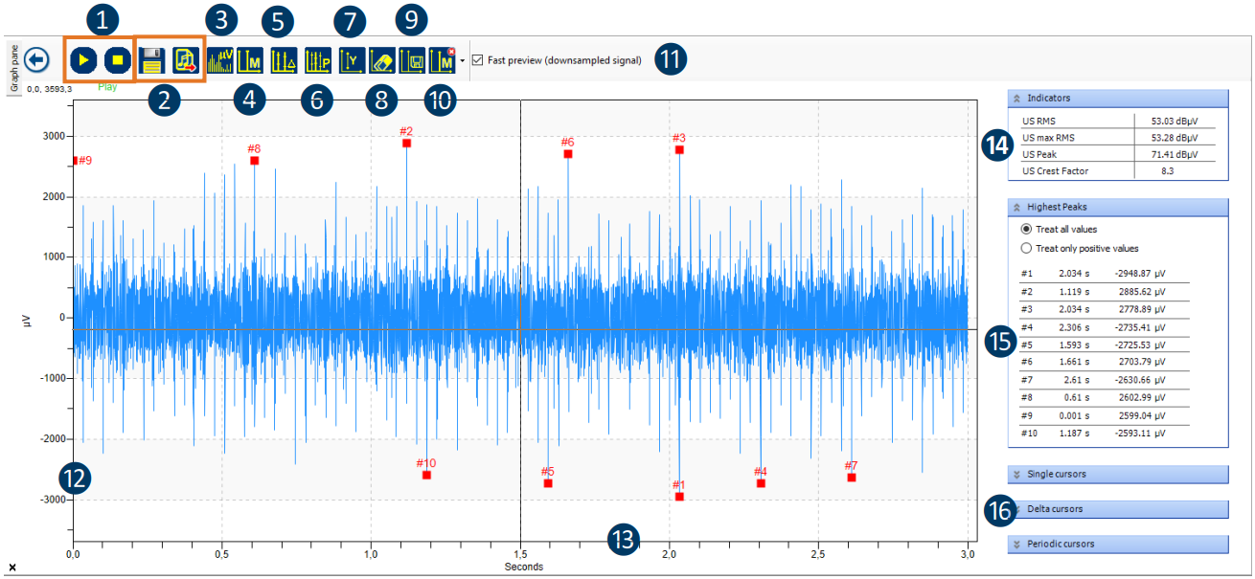Click the µV signal units icon
This screenshot has width=1255, height=579.
coord(220,61)
